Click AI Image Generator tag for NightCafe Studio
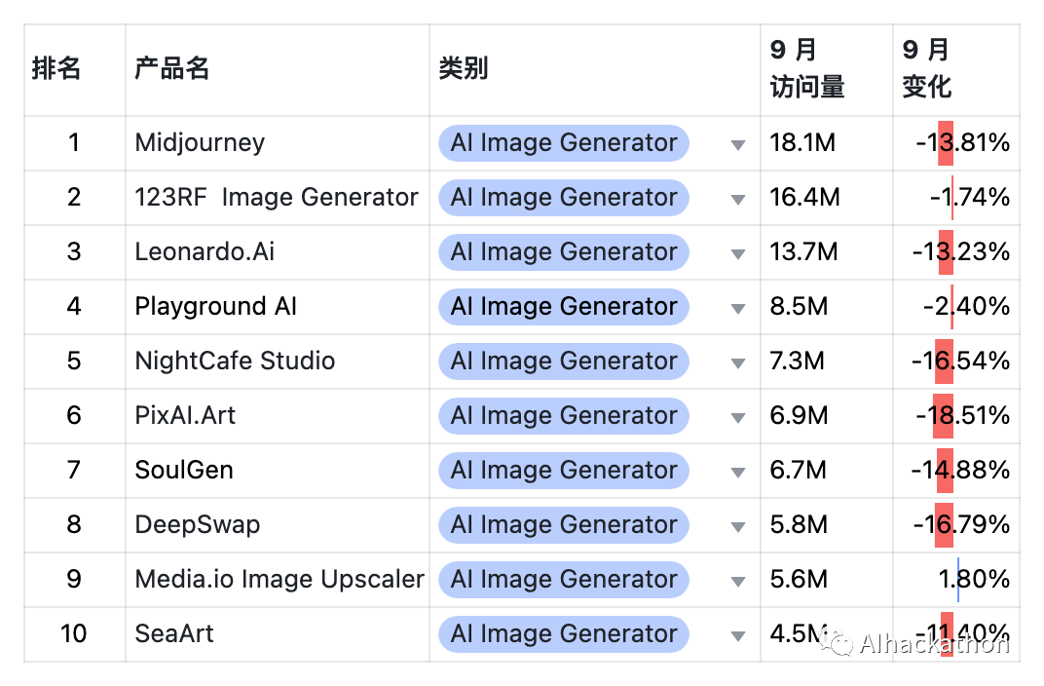Screen dimensions: 1044x686 click(x=563, y=362)
